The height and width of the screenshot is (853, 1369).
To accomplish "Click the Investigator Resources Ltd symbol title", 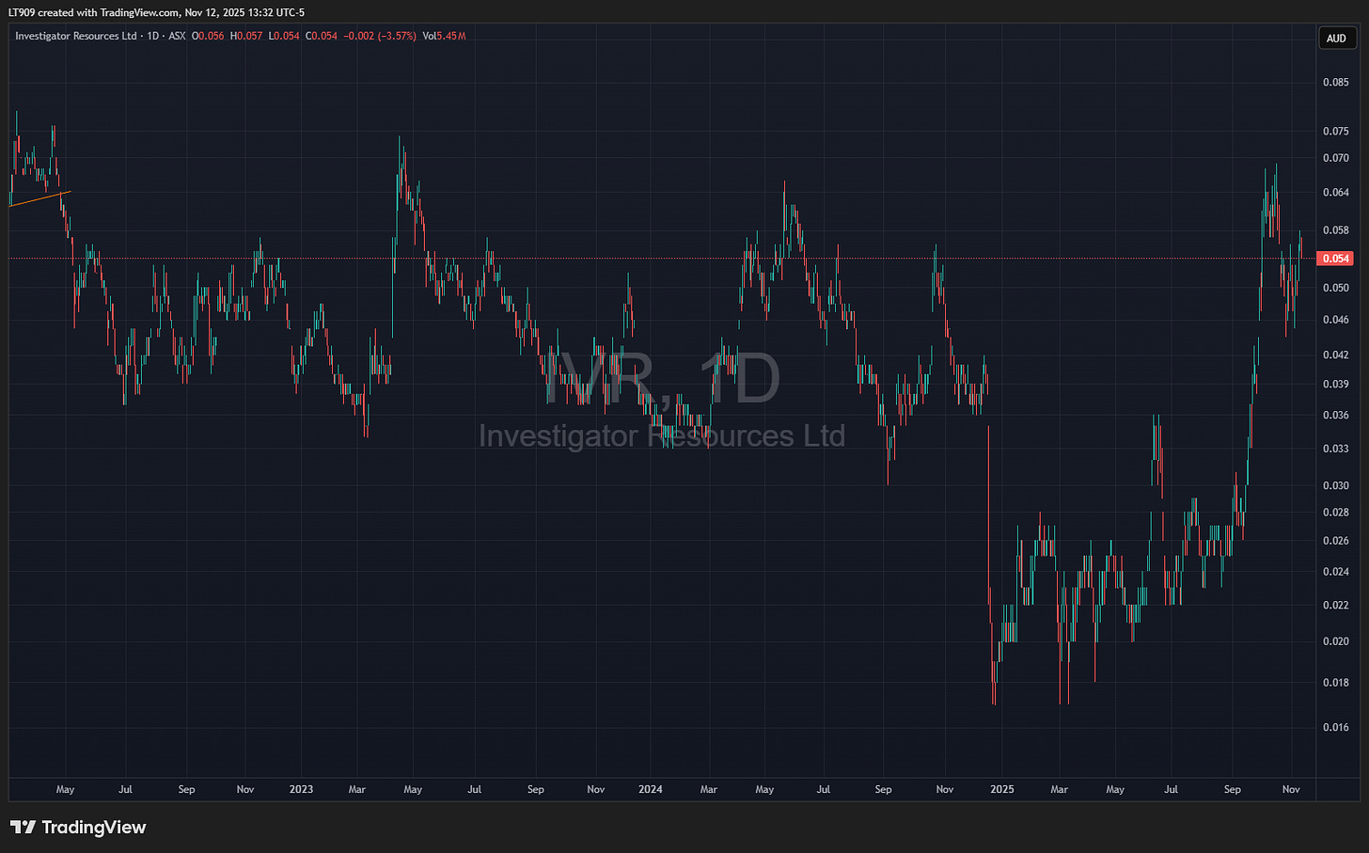I will 74,36.
